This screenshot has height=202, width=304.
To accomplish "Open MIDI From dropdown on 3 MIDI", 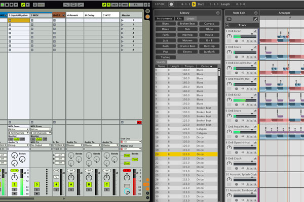I will coord(41,129).
